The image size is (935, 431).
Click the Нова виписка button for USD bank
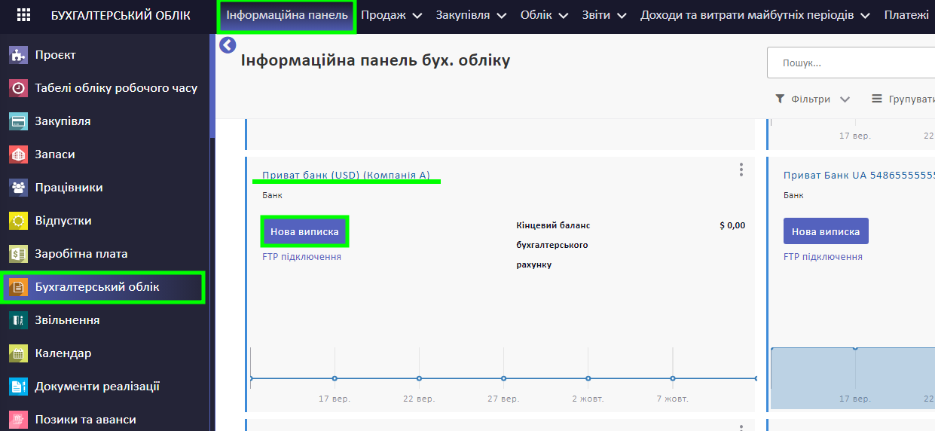coord(304,231)
